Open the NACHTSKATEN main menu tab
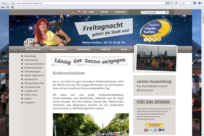Image resolution: width=204 pixels, height=136 pixels. [33, 50]
